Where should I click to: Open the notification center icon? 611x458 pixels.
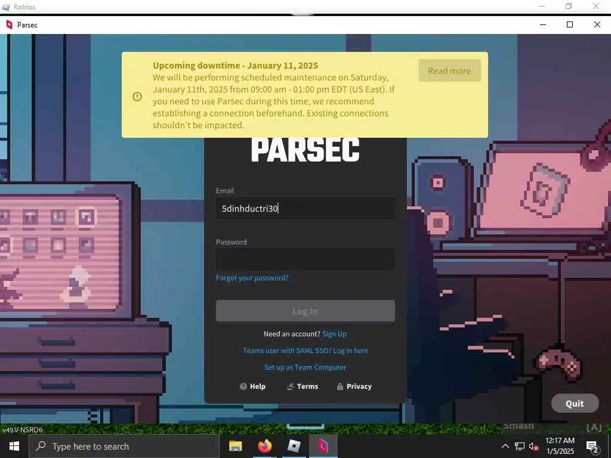(592, 446)
